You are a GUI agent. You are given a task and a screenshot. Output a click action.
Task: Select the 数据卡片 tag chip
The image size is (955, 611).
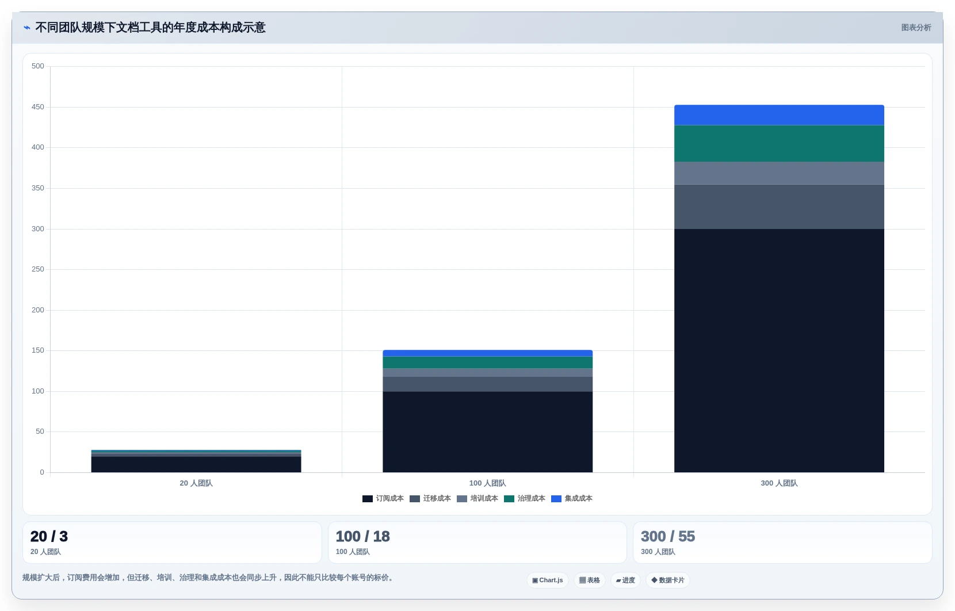[668, 581]
